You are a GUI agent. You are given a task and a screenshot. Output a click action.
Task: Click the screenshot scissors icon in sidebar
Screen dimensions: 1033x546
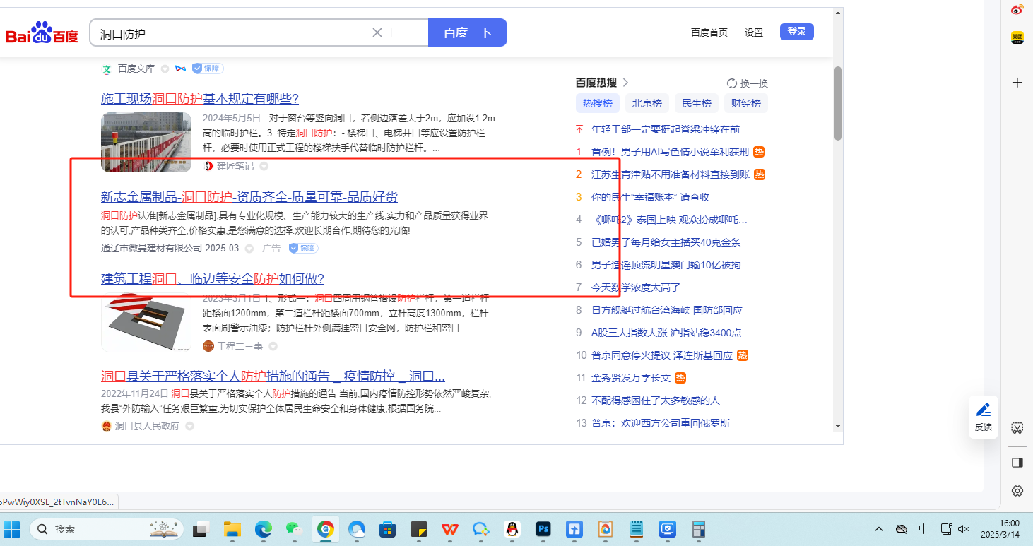[1017, 428]
